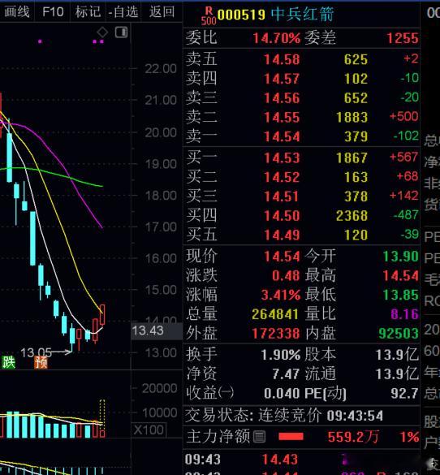This screenshot has height=475, width=440.
Task: Click 交易状态 连续竞价 status line
Action: (x=284, y=416)
